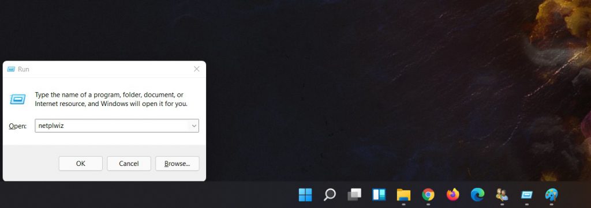Launch Google Chrome from the taskbar

(428, 195)
